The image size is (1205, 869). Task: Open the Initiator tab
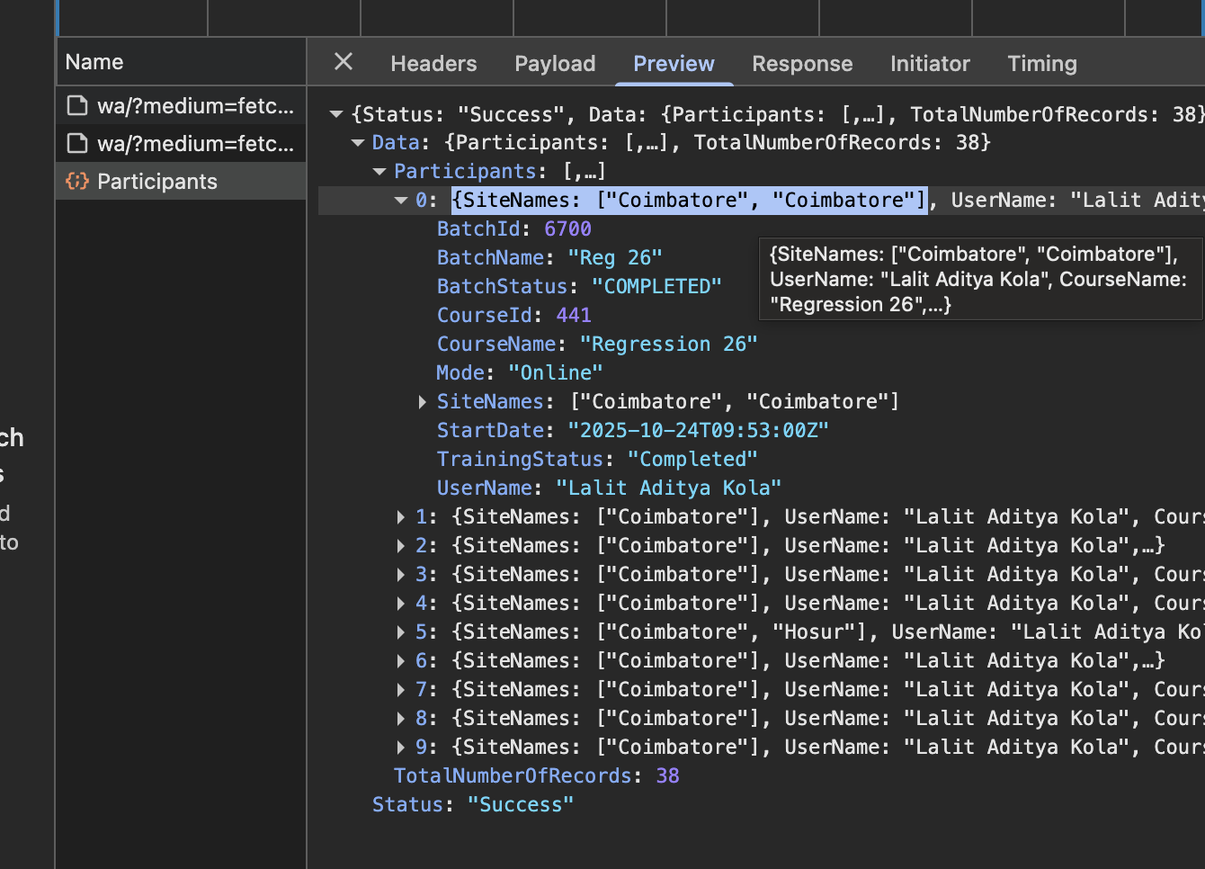tap(930, 64)
